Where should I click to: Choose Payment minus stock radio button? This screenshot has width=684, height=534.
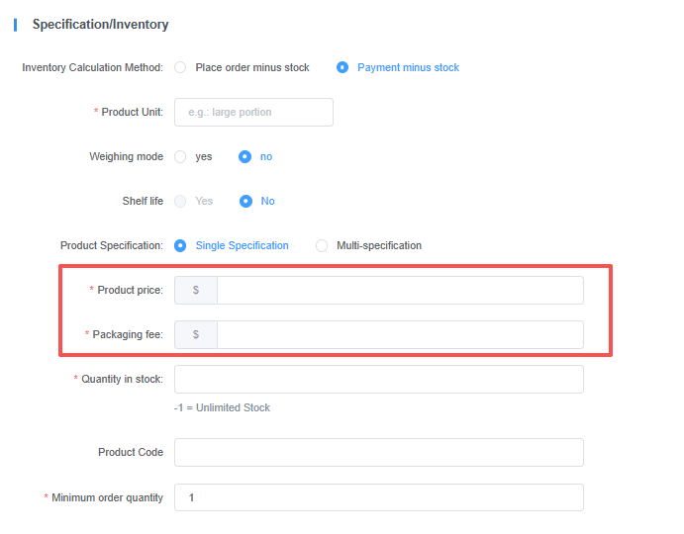pos(342,68)
